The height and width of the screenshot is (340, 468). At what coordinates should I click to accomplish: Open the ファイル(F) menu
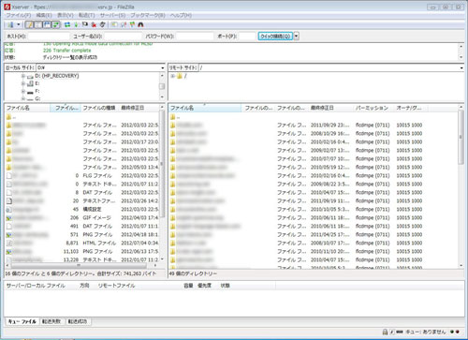(x=19, y=15)
